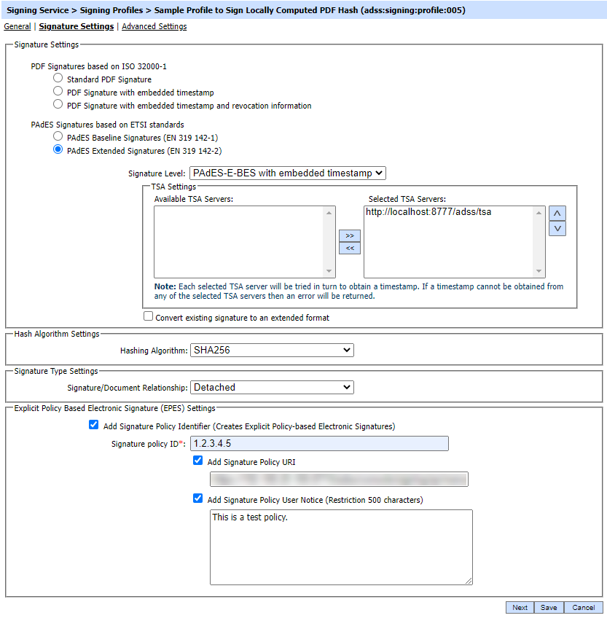Click the Signature policy ID field
607x618 pixels.
[319, 444]
